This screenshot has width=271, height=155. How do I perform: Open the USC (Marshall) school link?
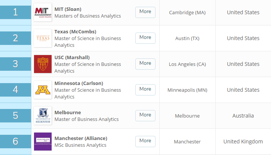click(72, 57)
